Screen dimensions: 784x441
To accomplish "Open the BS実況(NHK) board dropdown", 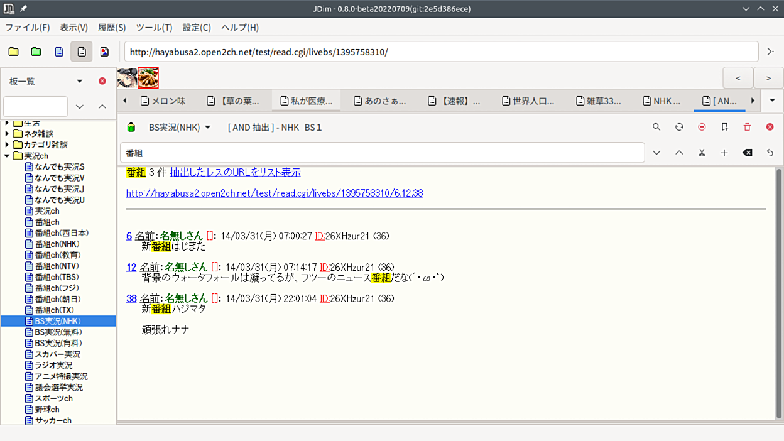I will (180, 127).
